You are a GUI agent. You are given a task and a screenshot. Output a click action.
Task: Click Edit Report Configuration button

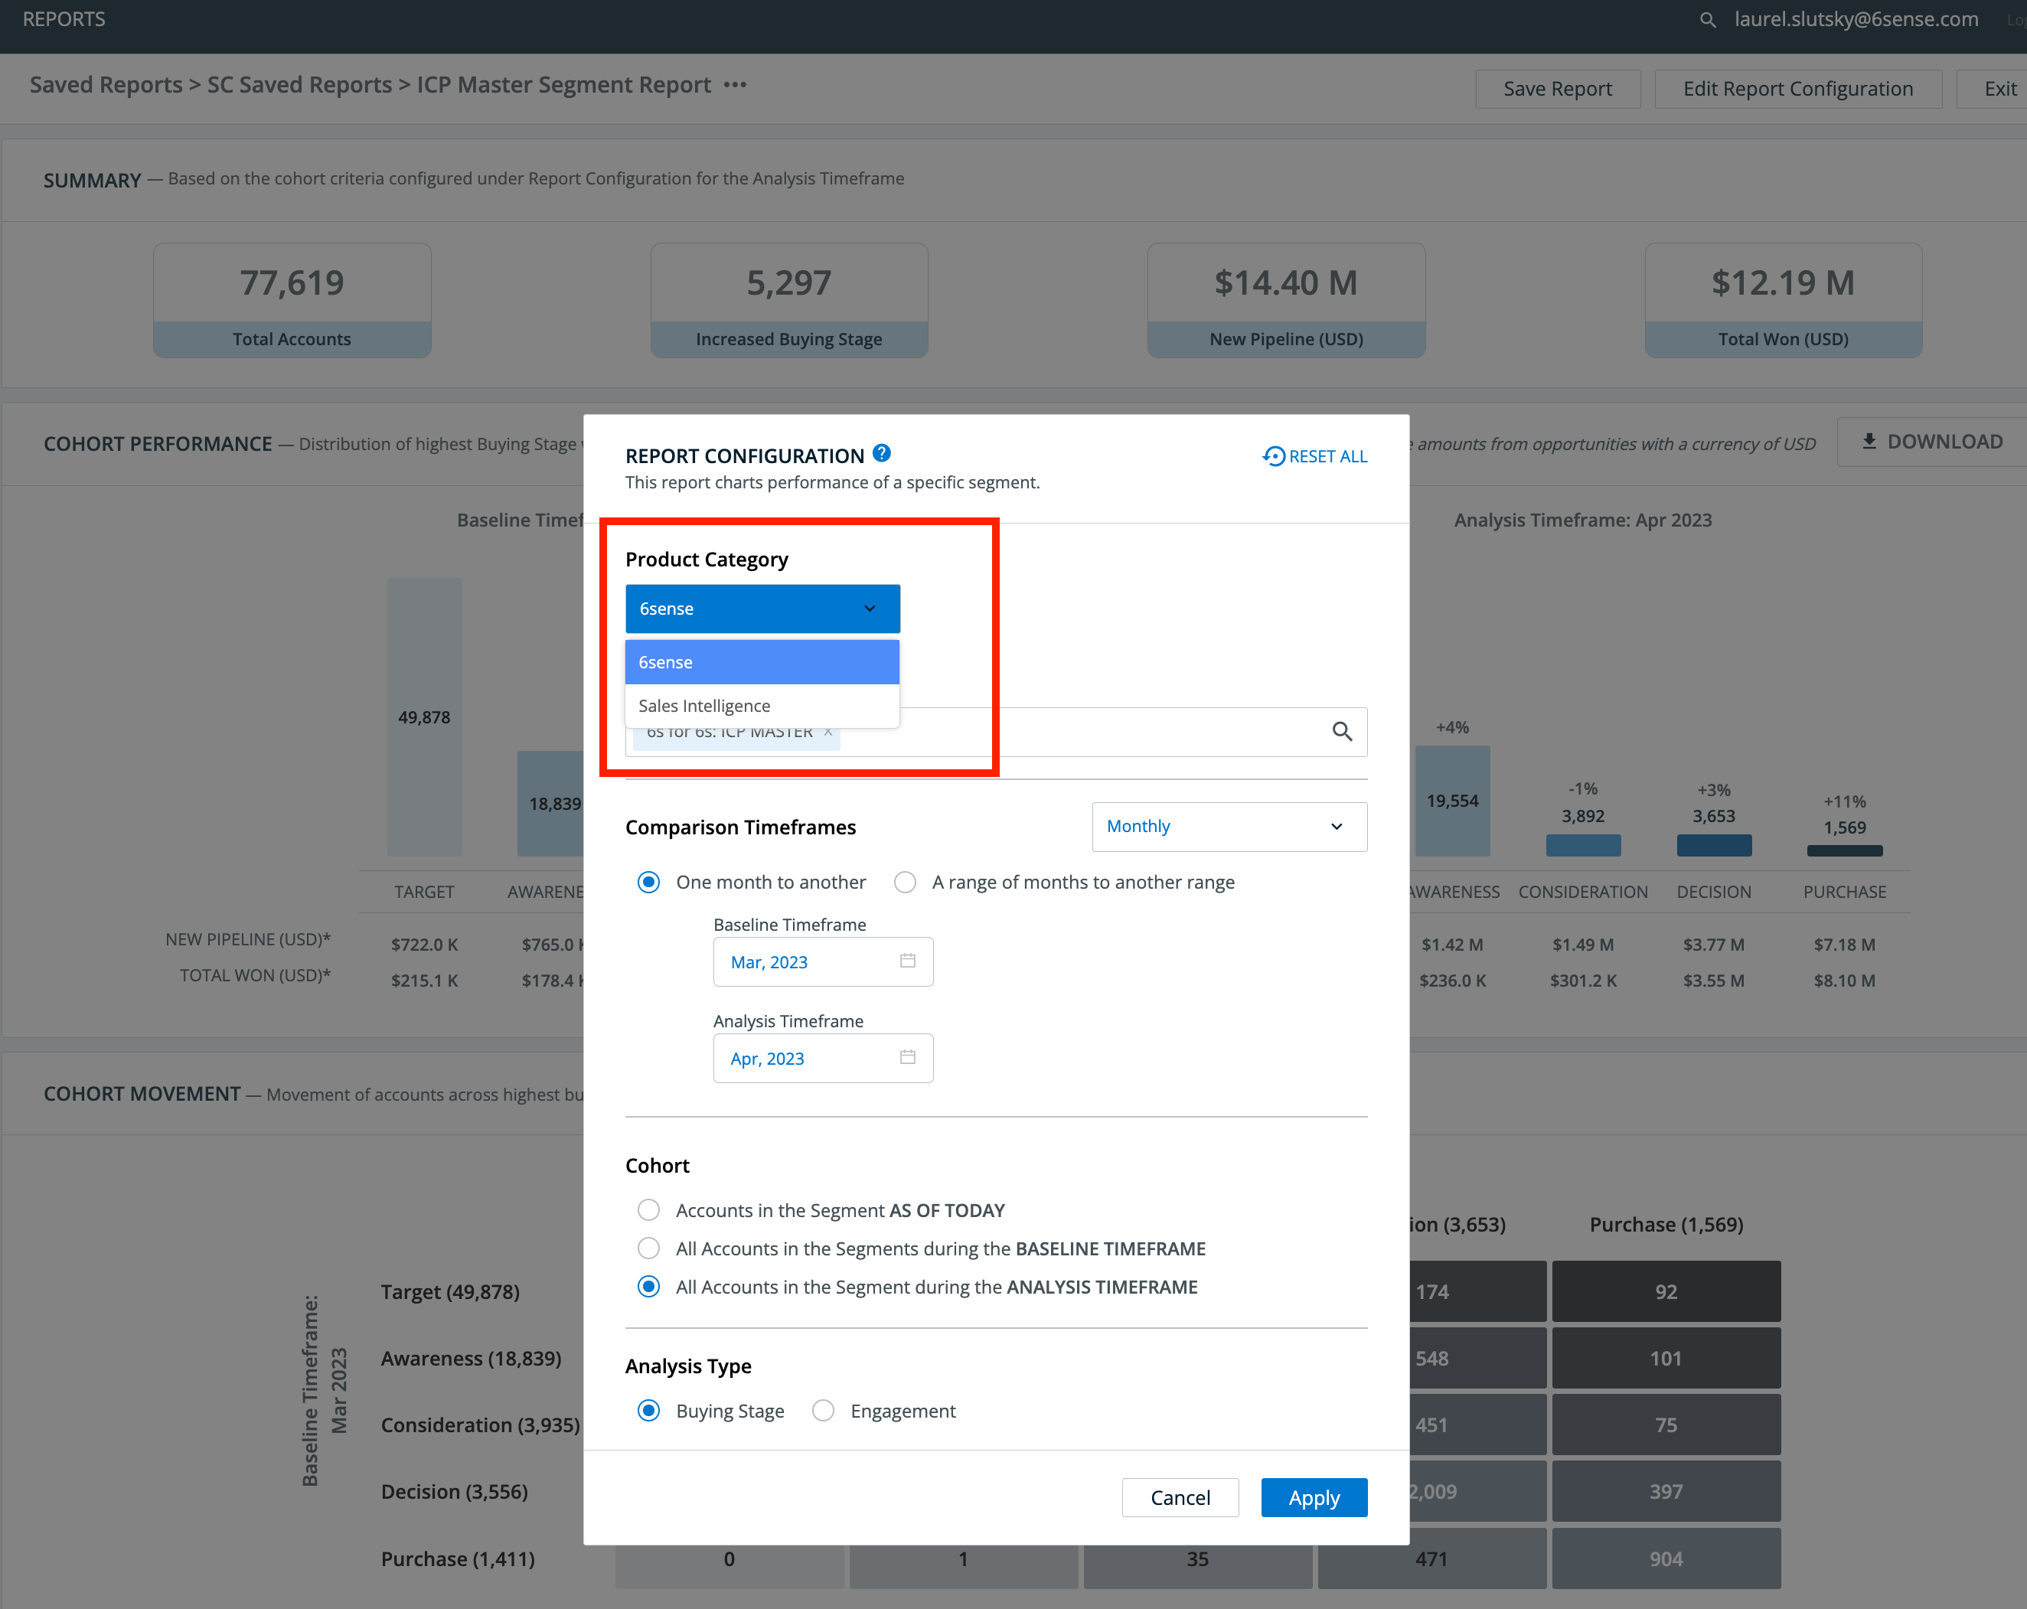point(1797,88)
